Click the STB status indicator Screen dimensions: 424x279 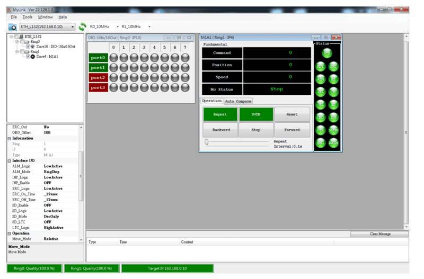coord(327,53)
